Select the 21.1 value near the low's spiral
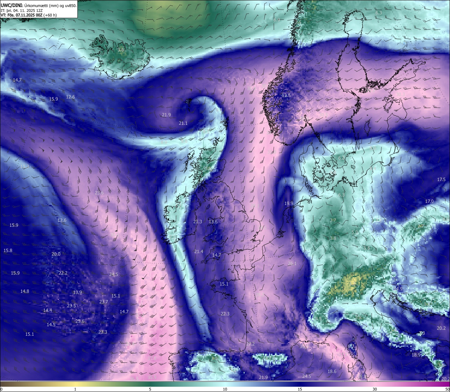450x392 pixels. click(183, 123)
